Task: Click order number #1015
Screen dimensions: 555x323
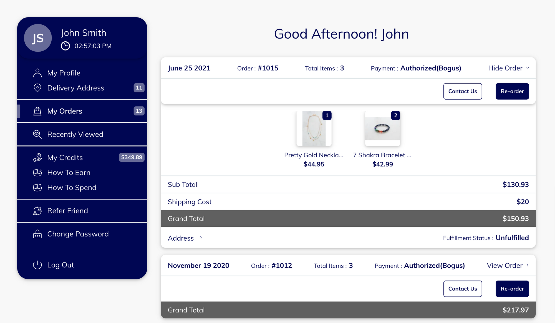Action: click(x=268, y=68)
